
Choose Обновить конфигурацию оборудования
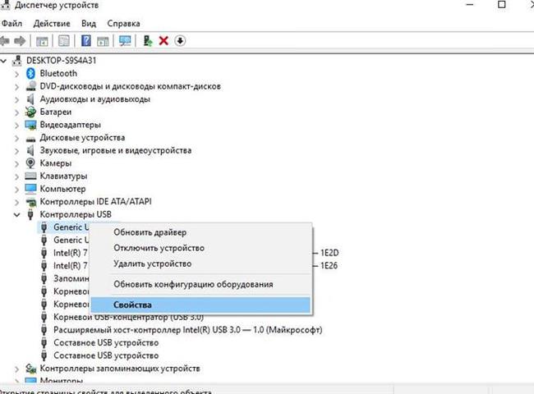point(201,284)
